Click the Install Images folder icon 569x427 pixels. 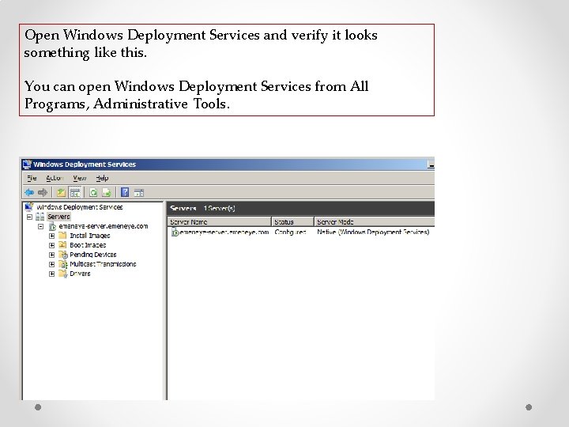tap(62, 236)
